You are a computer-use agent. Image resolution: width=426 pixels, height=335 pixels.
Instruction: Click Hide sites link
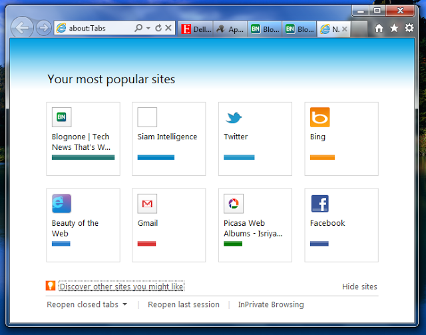coord(359,286)
